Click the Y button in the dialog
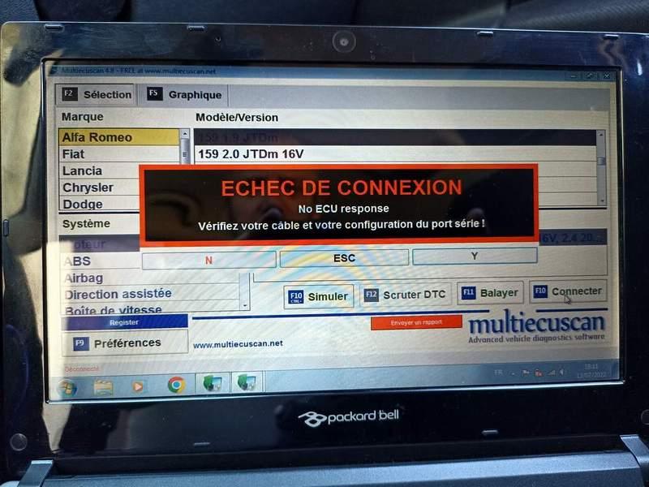Viewport: 649px width, 487px height. coord(475,256)
